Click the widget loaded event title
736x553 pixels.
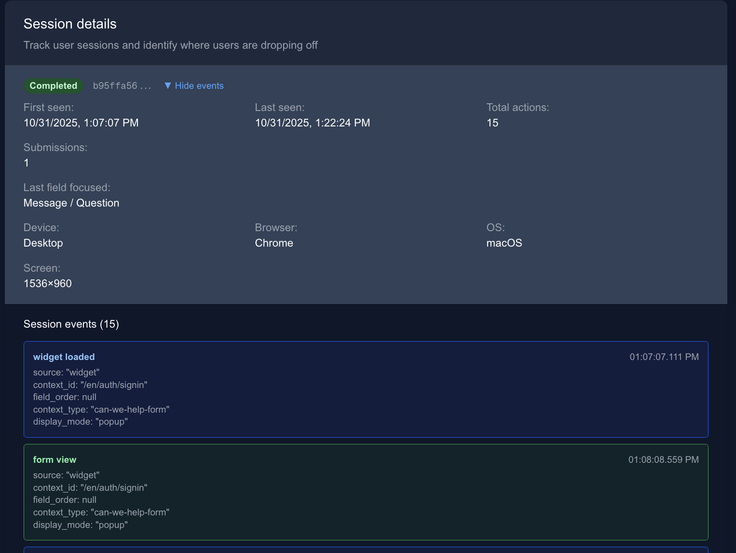click(x=64, y=357)
